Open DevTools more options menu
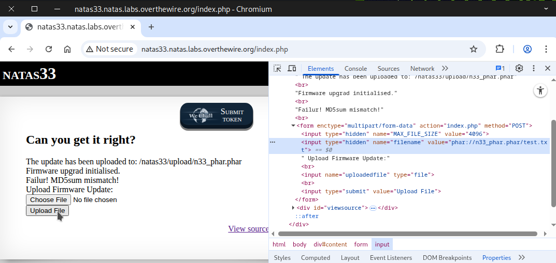 point(533,68)
